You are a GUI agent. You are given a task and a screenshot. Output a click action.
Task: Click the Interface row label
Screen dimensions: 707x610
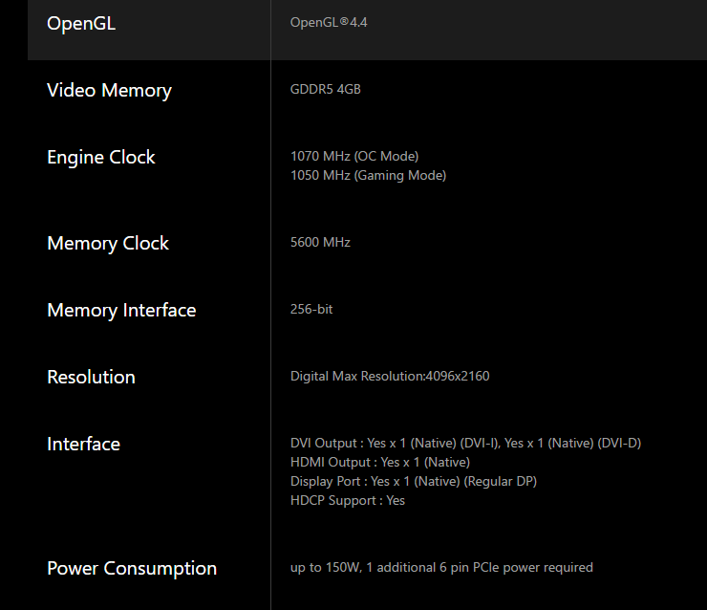tap(83, 444)
